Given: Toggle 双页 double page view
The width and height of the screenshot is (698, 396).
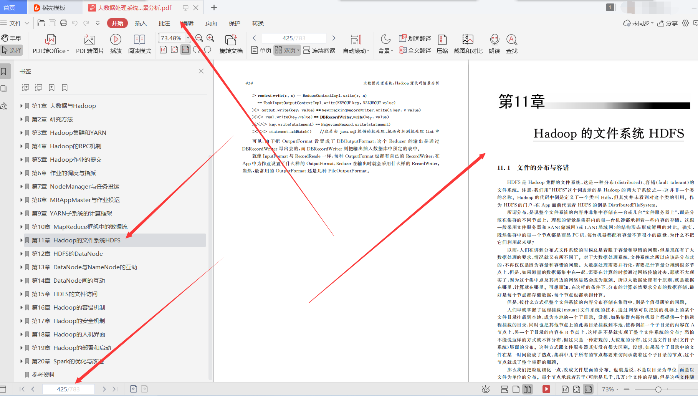Looking at the screenshot, I should [287, 50].
